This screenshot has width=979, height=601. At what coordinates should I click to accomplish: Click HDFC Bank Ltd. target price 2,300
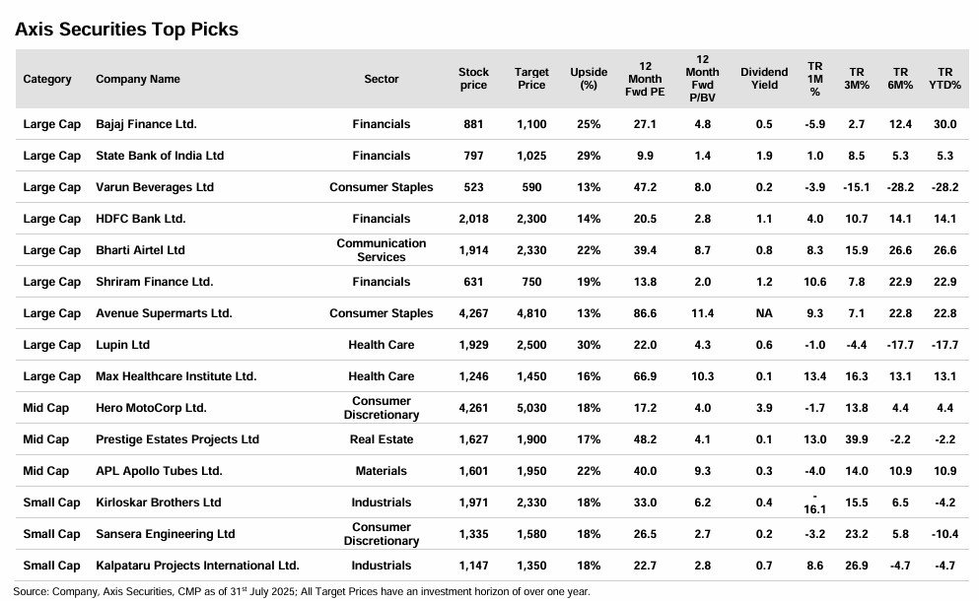coord(531,219)
